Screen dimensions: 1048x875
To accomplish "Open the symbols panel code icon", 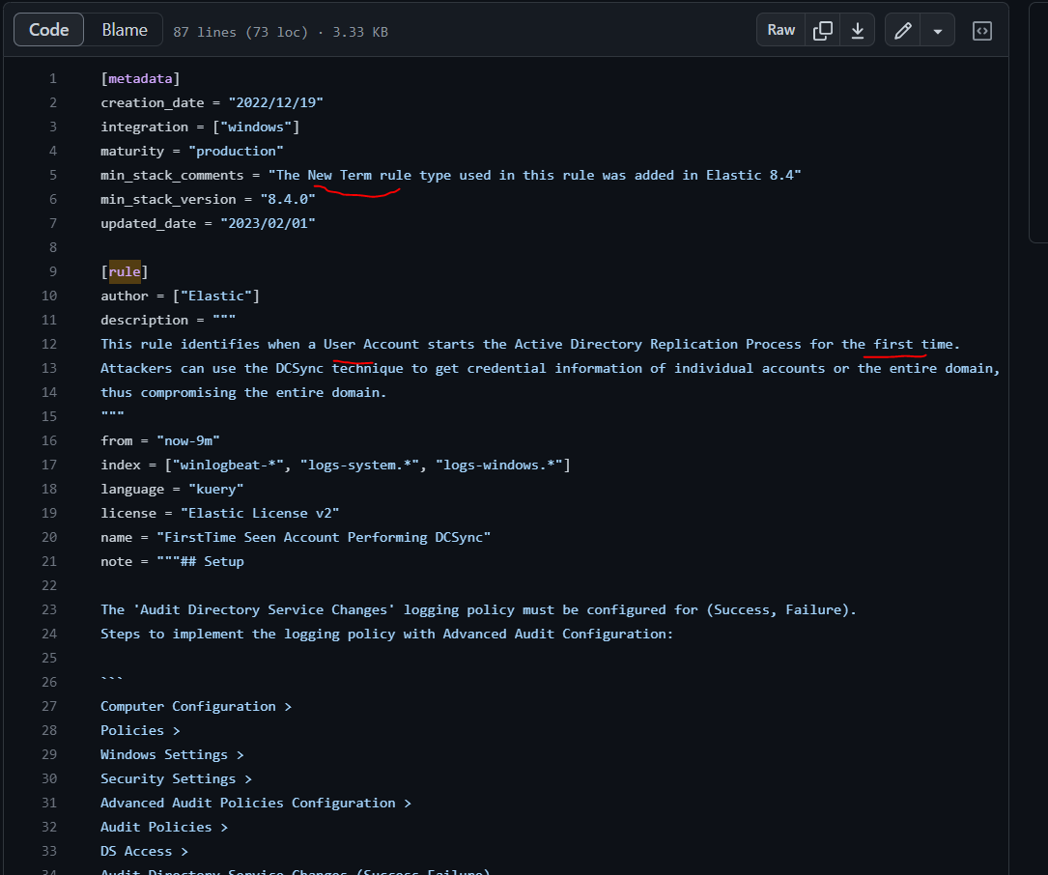I will 981,30.
